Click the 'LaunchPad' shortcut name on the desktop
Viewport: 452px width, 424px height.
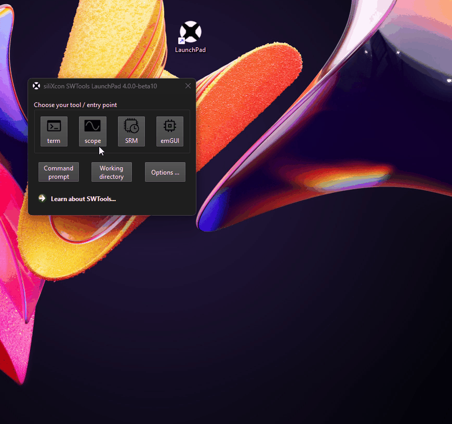click(x=190, y=50)
